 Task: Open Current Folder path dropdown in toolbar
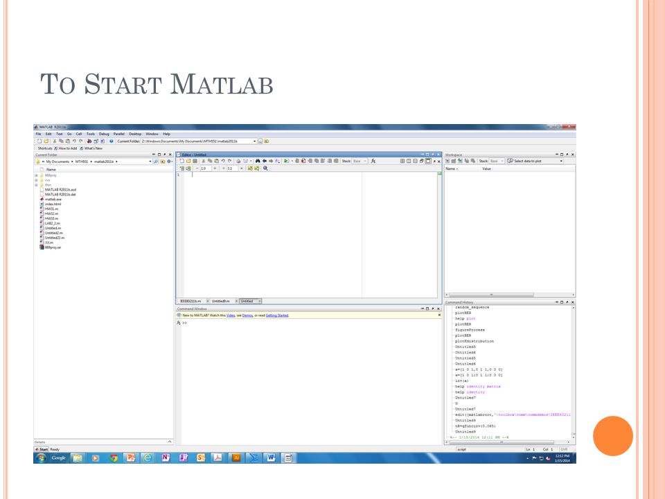pyautogui.click(x=254, y=141)
